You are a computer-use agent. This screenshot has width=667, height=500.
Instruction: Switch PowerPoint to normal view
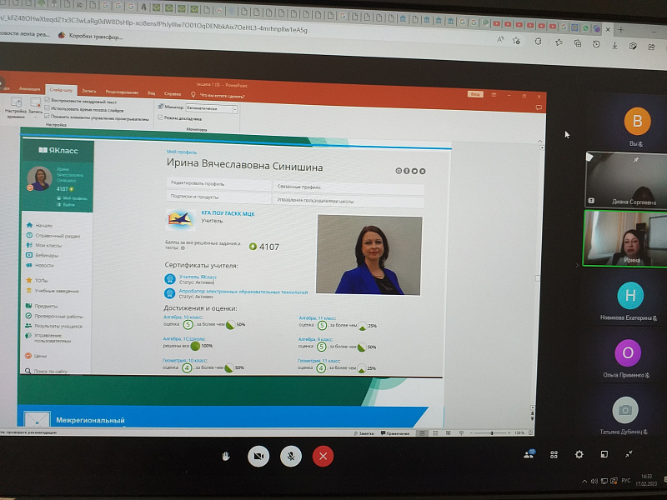tap(422, 432)
